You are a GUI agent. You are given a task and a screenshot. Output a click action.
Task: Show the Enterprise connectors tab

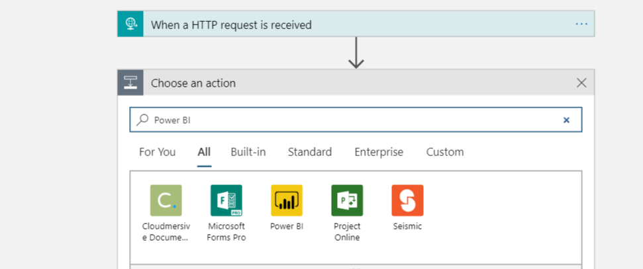tap(379, 152)
